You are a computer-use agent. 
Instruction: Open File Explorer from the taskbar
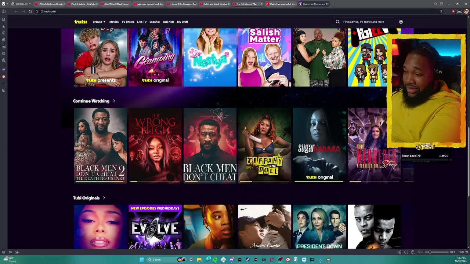click(x=199, y=260)
